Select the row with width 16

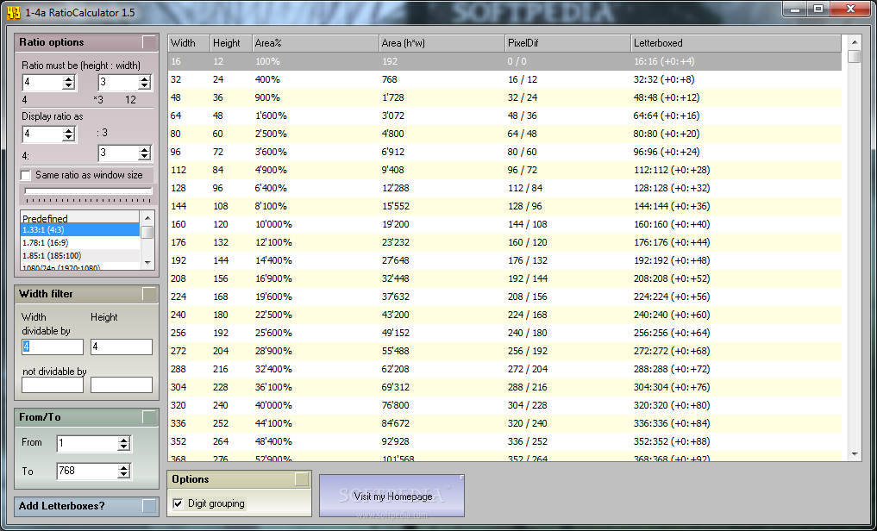(504, 61)
